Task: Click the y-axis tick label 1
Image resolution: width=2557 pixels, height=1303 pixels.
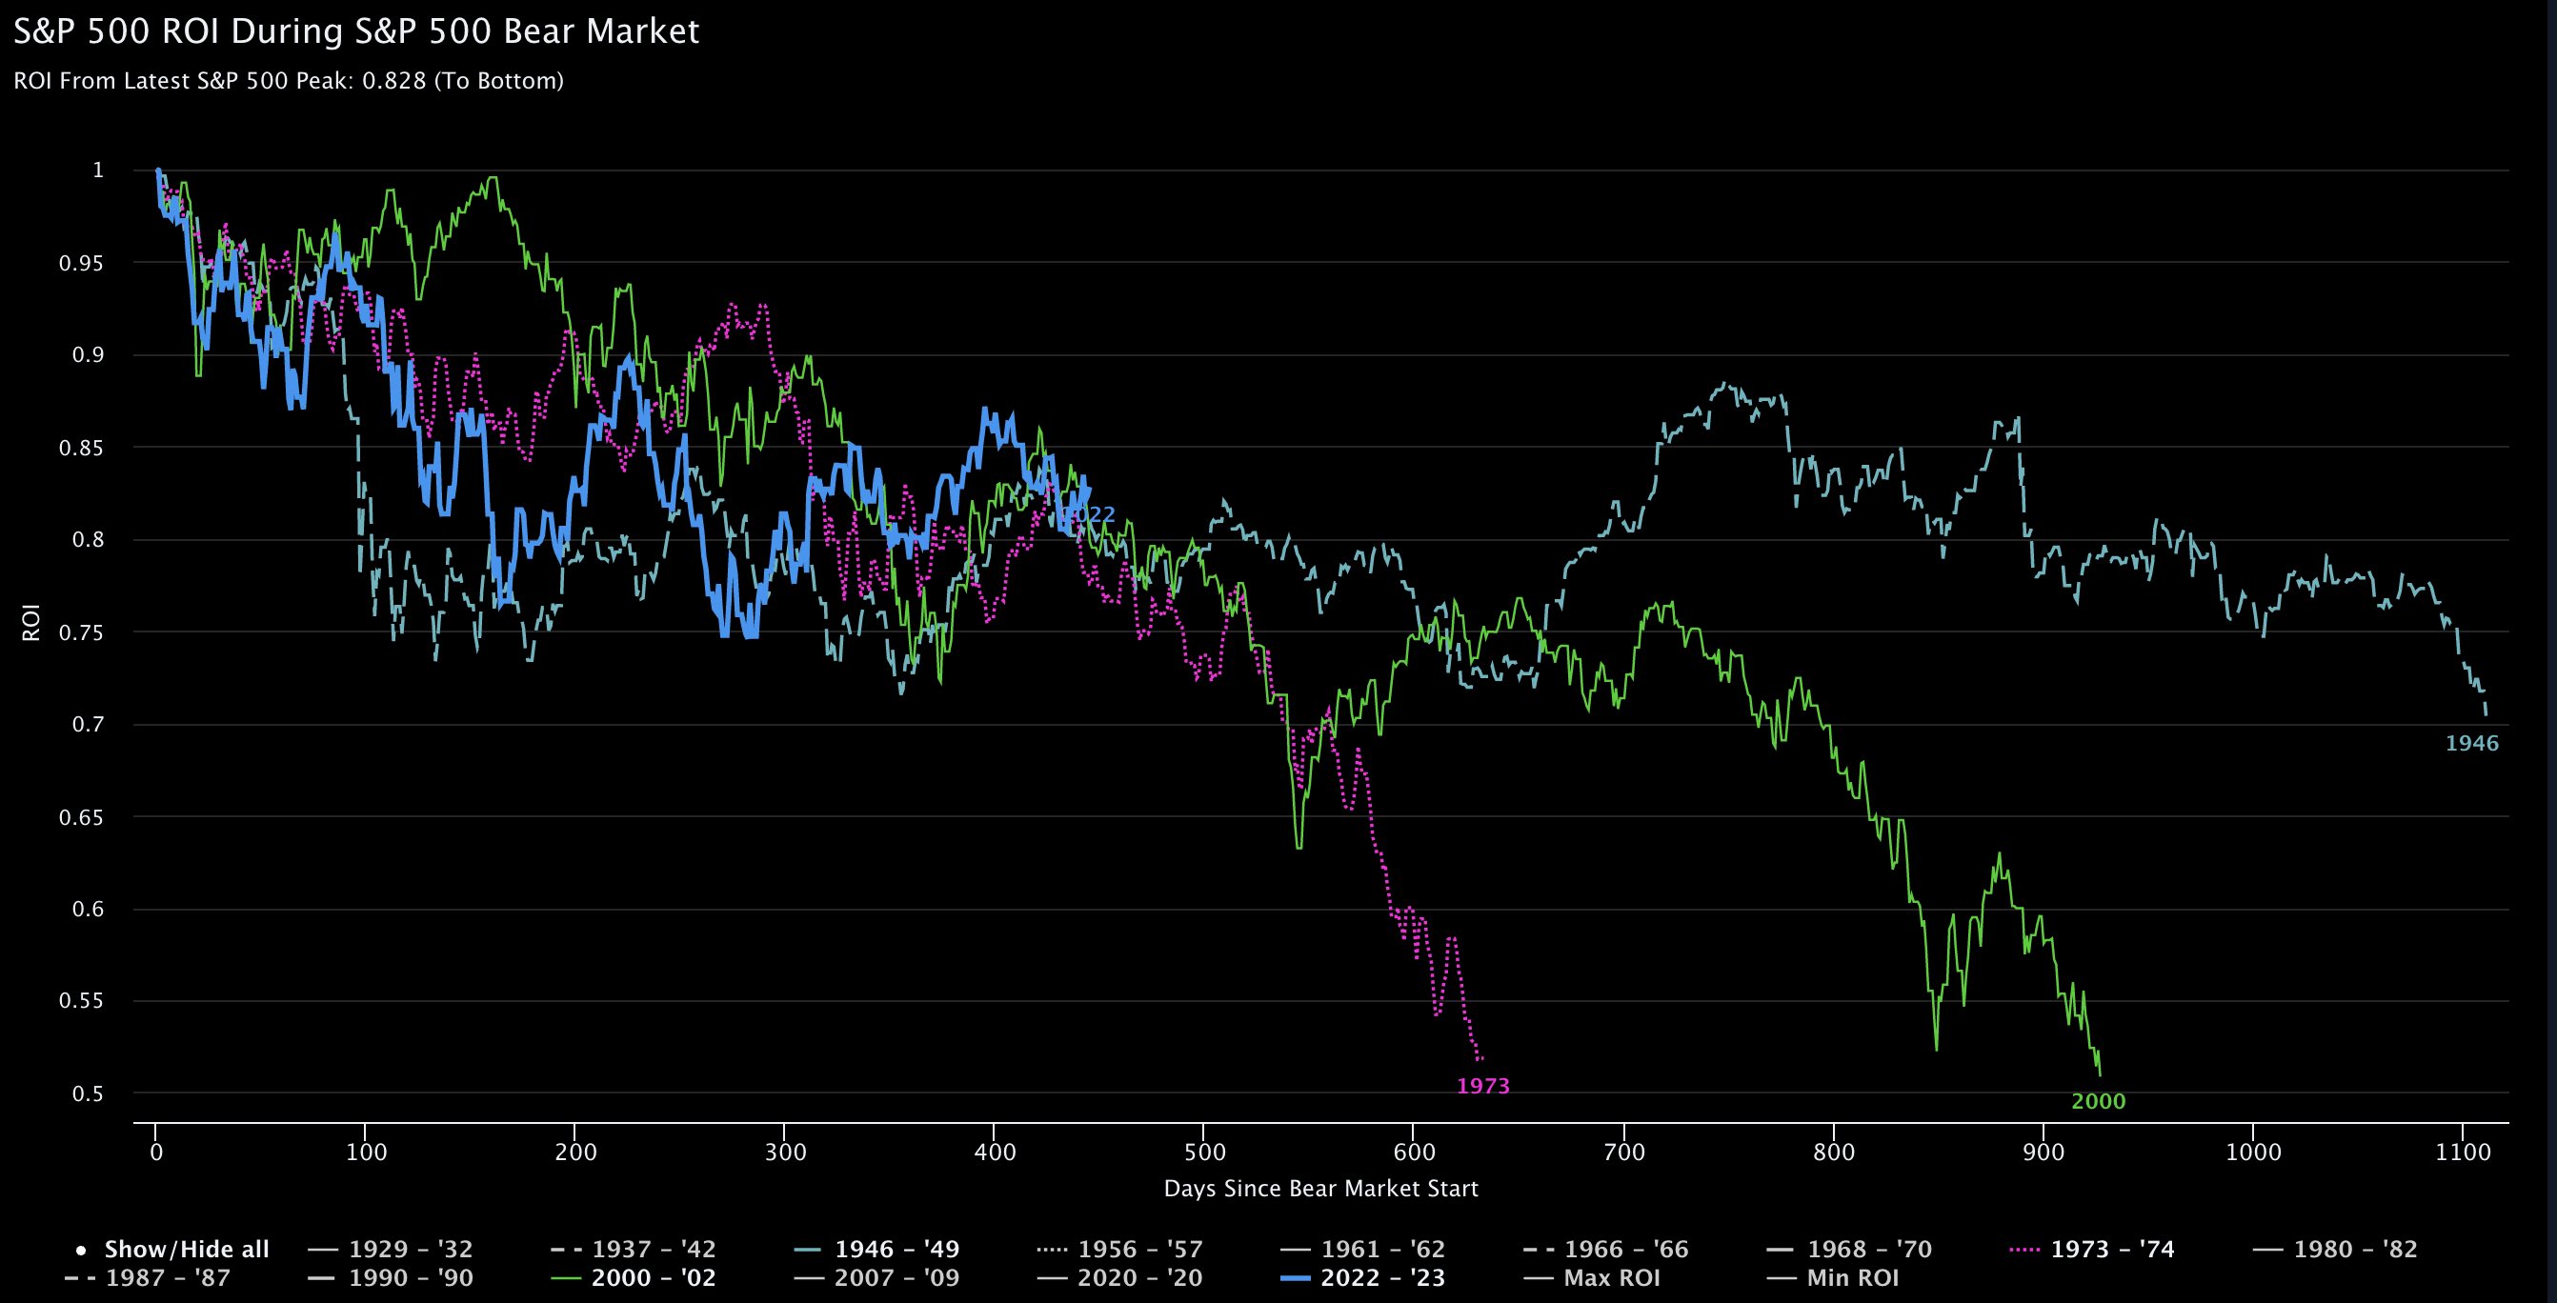Action: [x=97, y=170]
